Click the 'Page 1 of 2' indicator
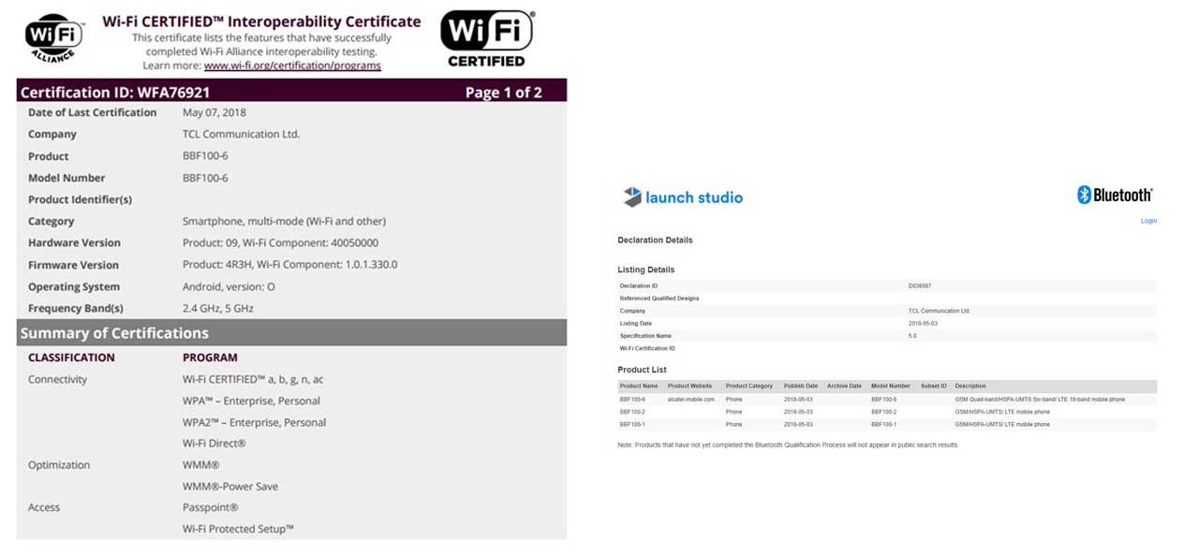The width and height of the screenshot is (1199, 554). coord(503,92)
